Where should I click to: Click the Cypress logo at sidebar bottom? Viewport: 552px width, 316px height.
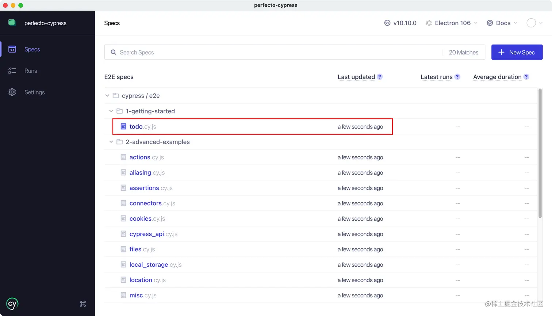[12, 304]
